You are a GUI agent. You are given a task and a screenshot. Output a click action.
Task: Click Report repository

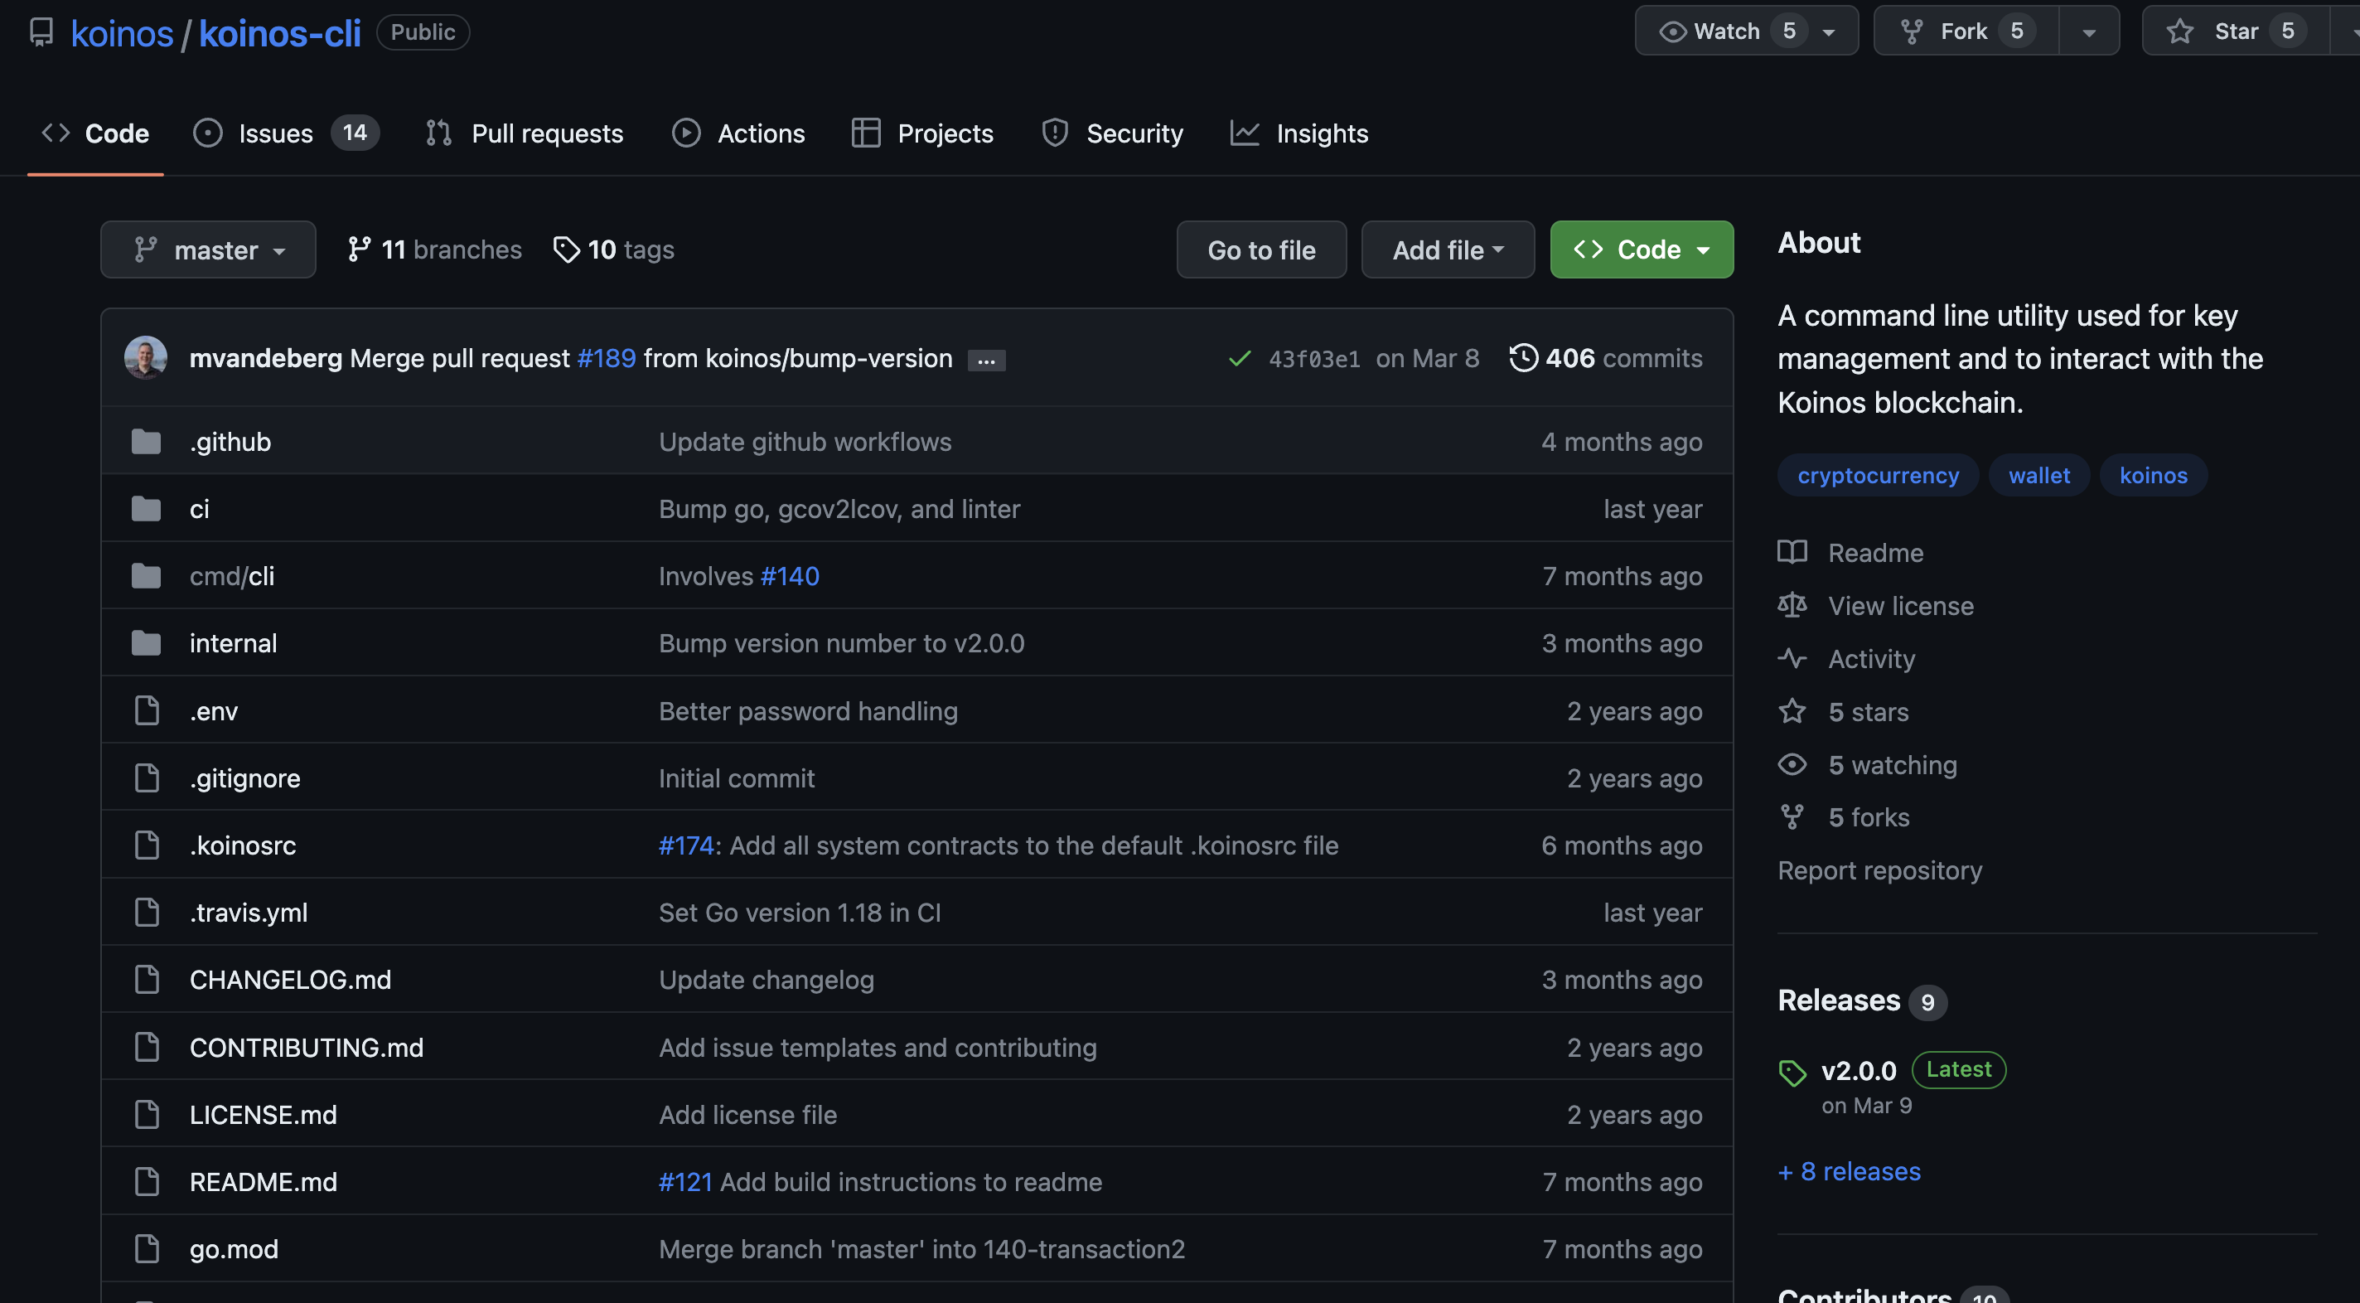click(x=1880, y=869)
